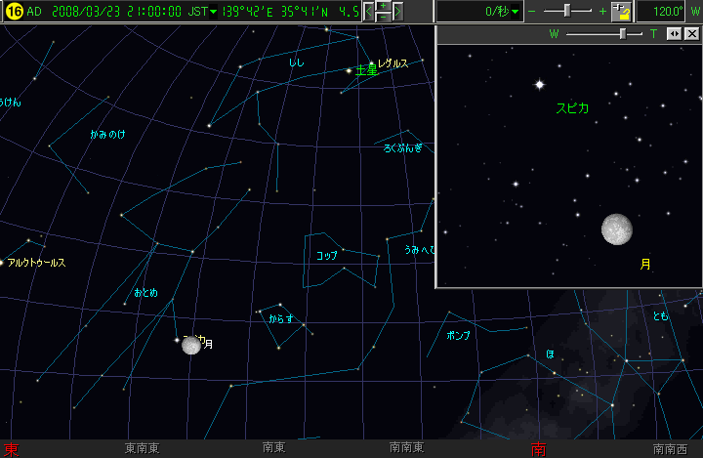Click the Moon in the inset view
Screen dimensions: 703x458
[x=617, y=229]
